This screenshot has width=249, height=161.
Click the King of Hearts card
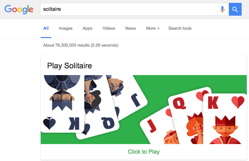[x=225, y=119]
